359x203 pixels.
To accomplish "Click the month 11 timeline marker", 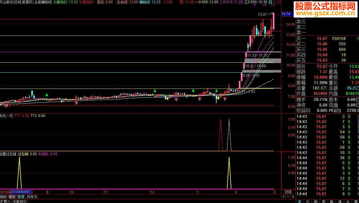I will (x=106, y=192).
